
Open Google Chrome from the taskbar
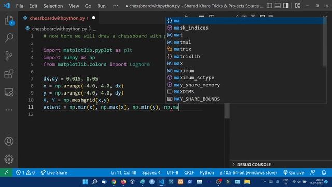[114, 182]
